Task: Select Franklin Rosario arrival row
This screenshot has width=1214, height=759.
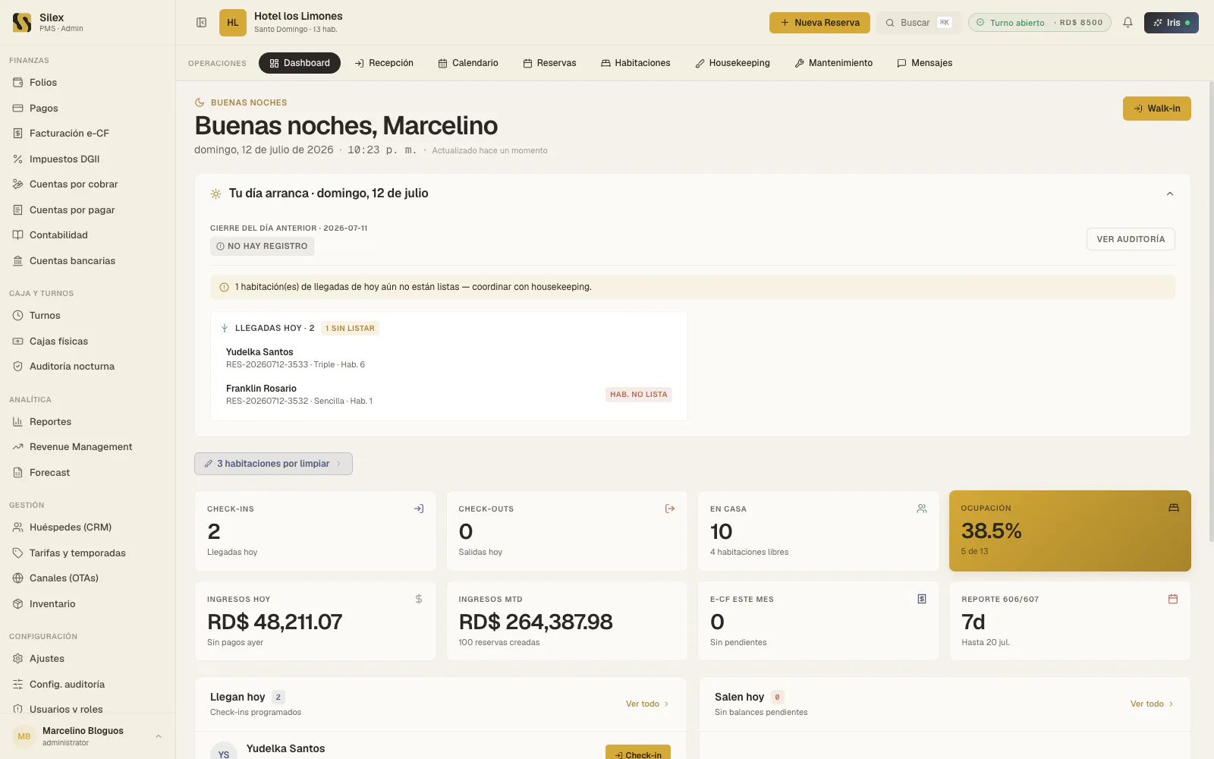Action: point(448,395)
